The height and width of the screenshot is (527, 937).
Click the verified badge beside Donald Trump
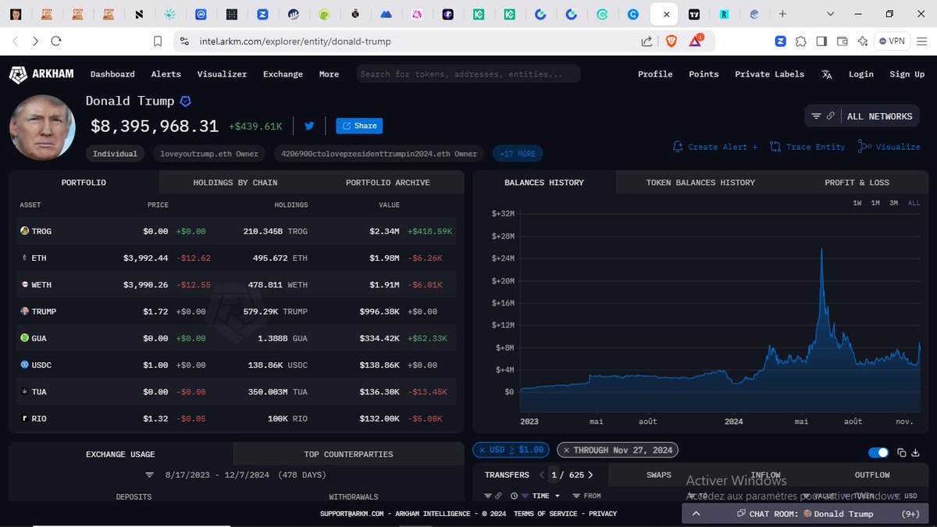[186, 101]
